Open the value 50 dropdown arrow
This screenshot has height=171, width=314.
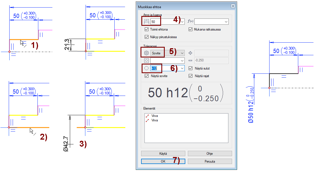point(182,22)
